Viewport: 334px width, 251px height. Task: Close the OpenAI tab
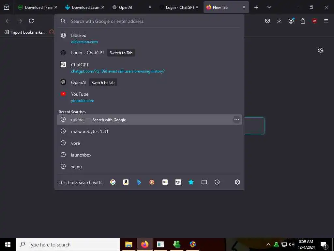[x=150, y=8]
